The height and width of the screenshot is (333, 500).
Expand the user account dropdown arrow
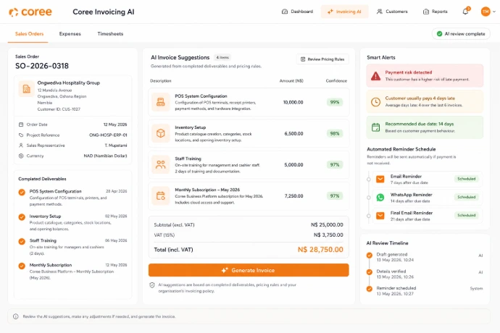click(494, 12)
